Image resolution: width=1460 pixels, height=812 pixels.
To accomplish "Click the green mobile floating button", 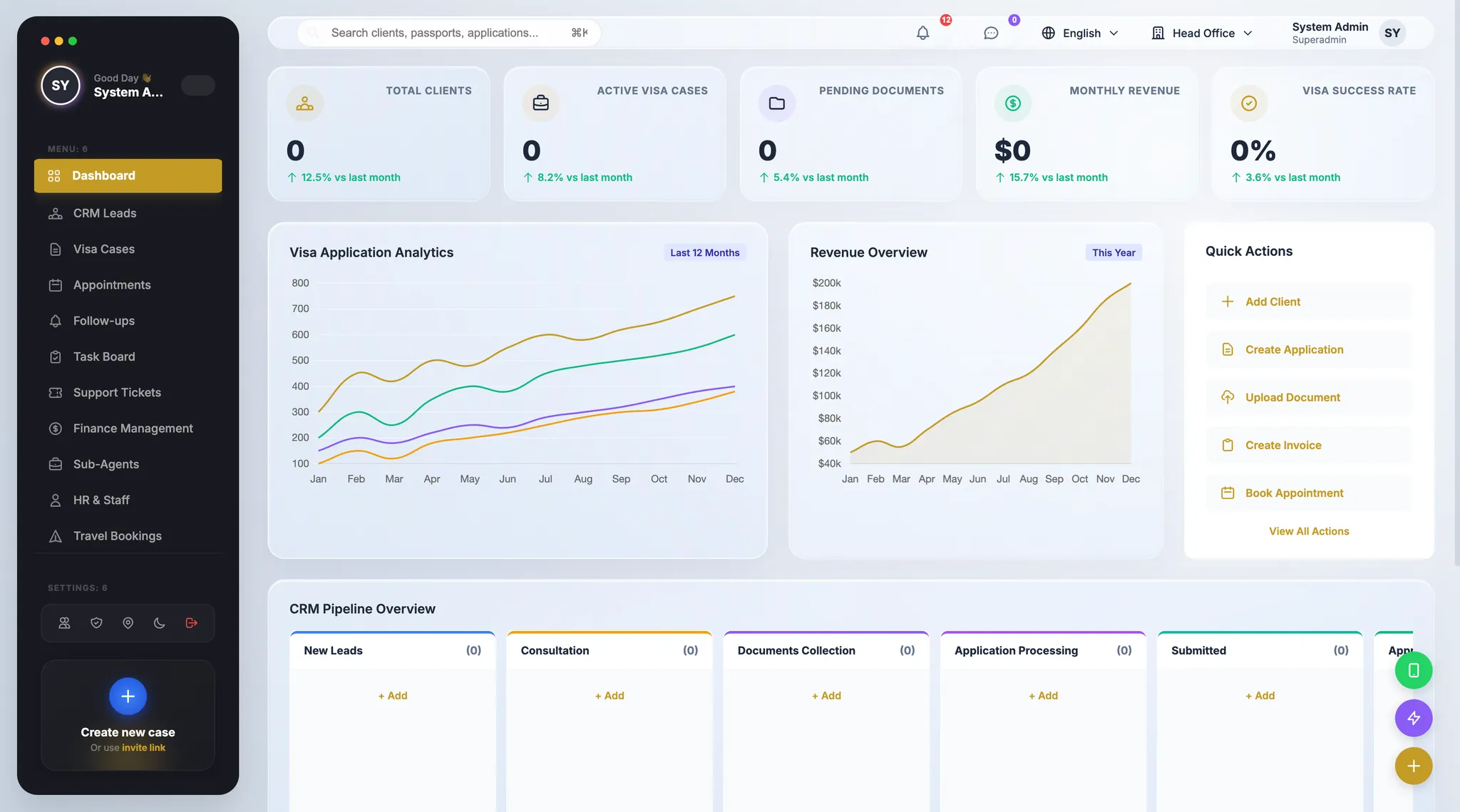I will pos(1414,670).
